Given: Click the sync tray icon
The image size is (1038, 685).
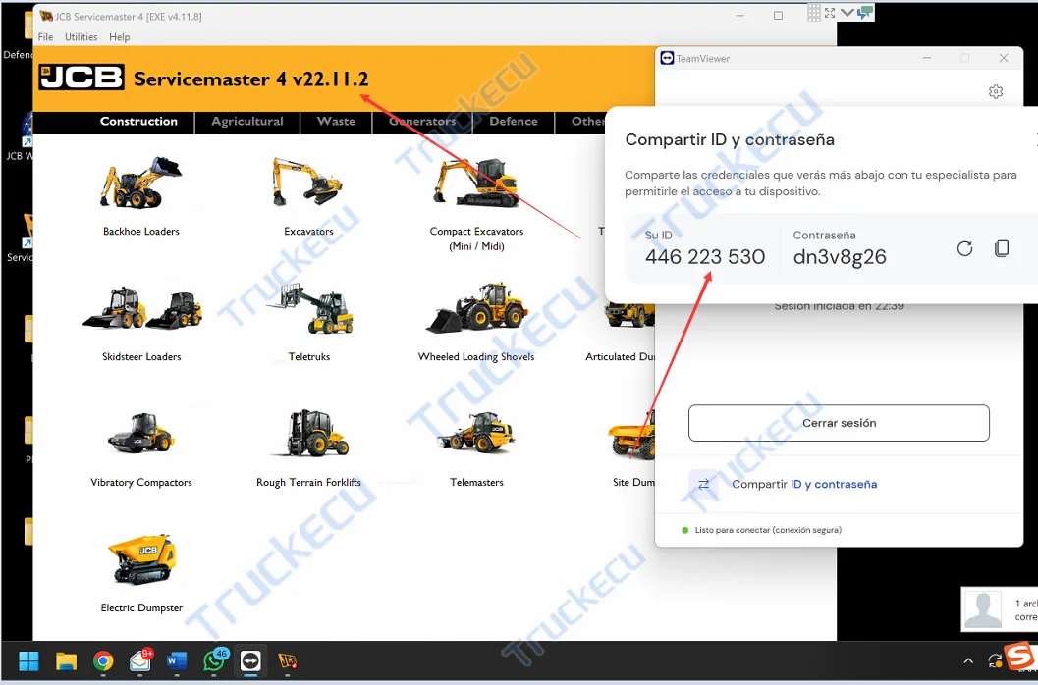Looking at the screenshot, I should [995, 660].
